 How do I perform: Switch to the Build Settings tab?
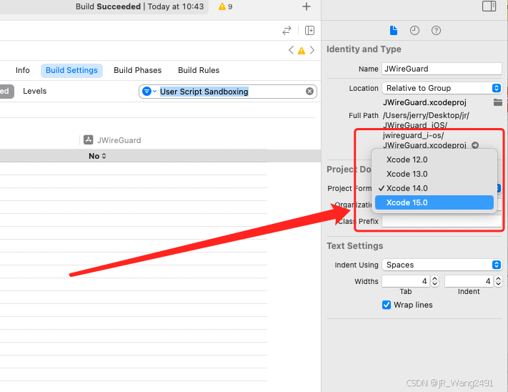pyautogui.click(x=71, y=70)
